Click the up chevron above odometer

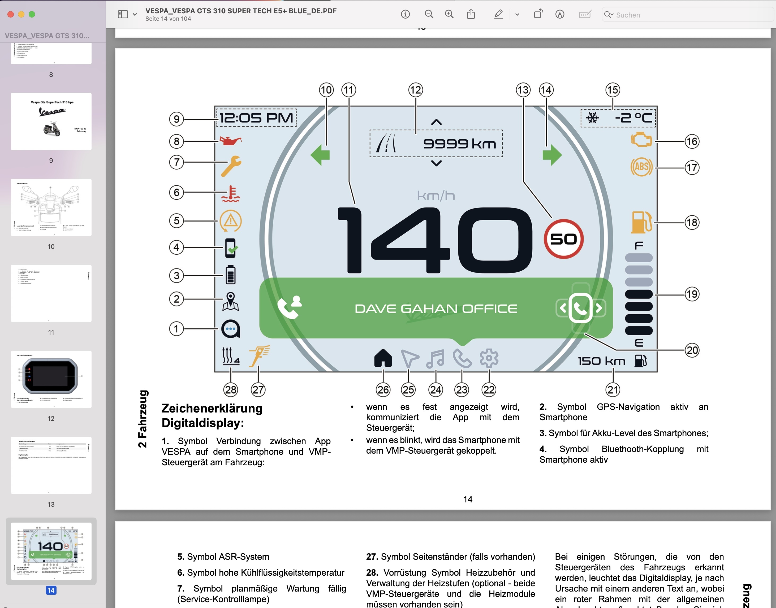(x=436, y=122)
